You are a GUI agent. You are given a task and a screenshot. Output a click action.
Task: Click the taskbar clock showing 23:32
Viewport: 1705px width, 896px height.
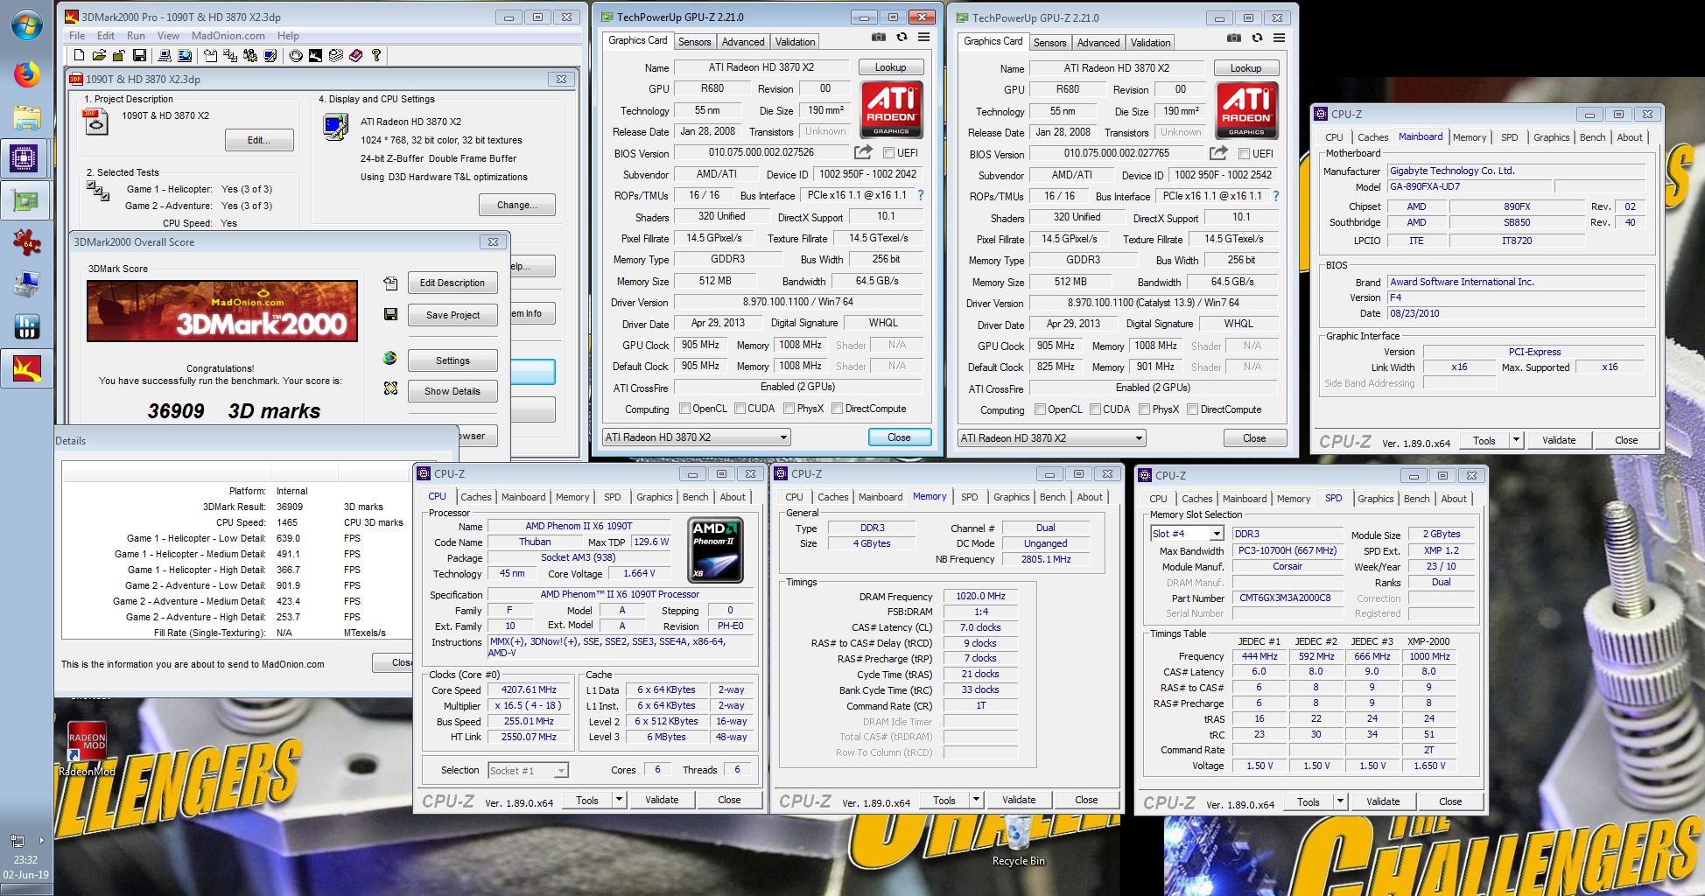[x=25, y=860]
